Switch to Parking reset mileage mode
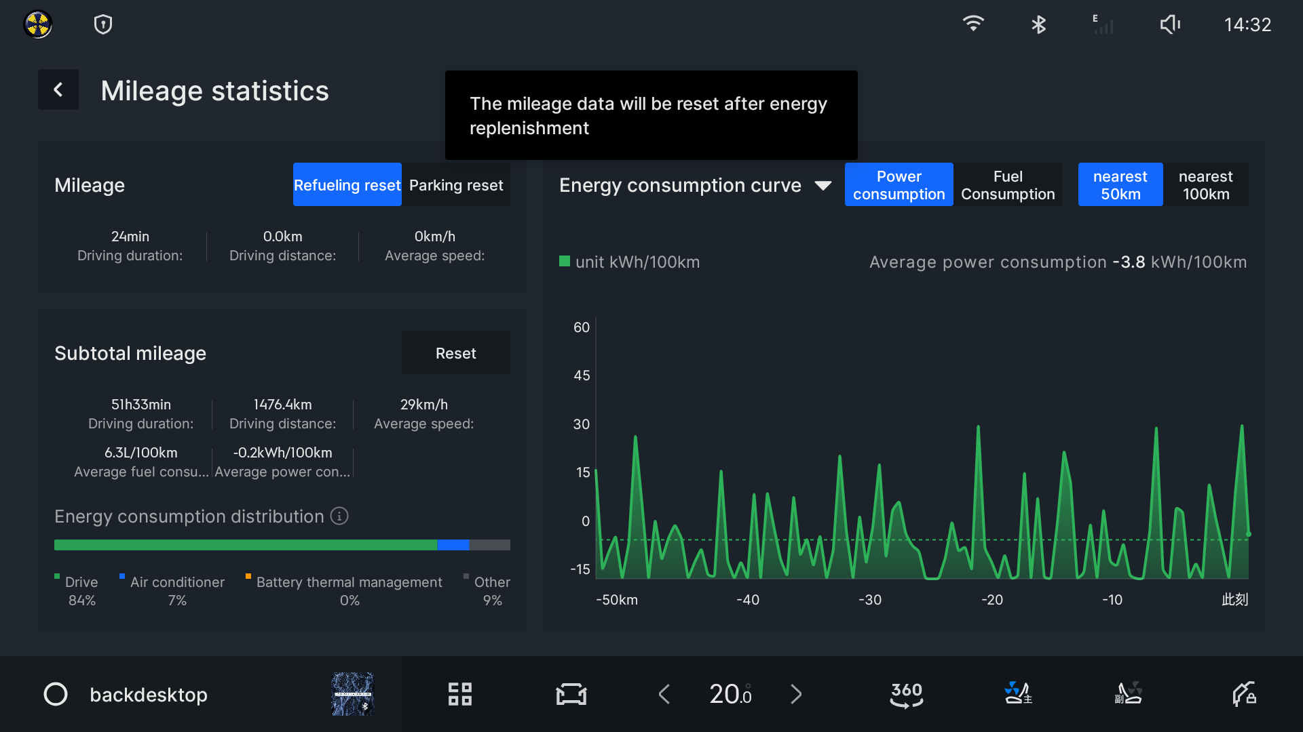The width and height of the screenshot is (1303, 732). tap(456, 184)
